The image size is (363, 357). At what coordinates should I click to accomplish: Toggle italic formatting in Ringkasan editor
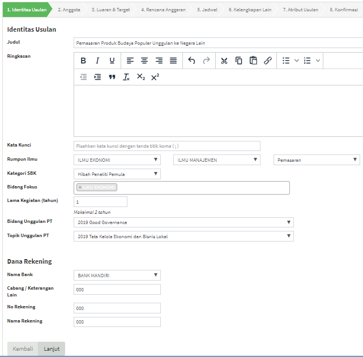coord(97,61)
